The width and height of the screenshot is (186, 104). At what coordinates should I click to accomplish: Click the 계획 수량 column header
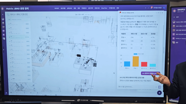134,34
